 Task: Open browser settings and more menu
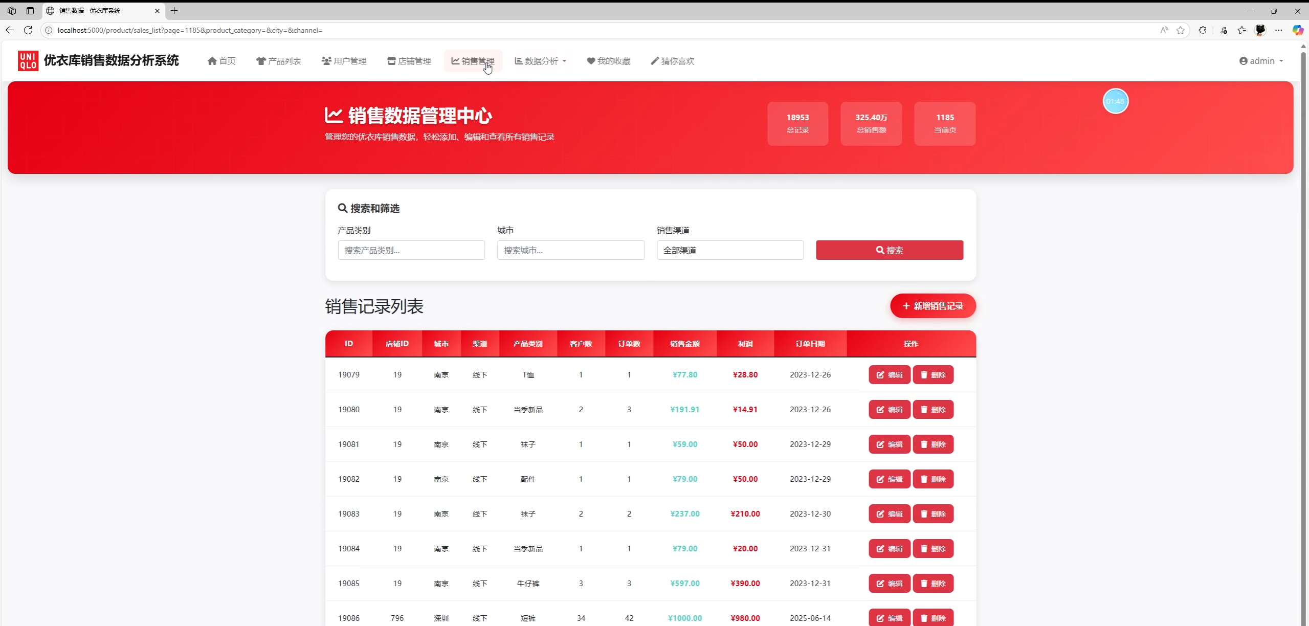1279,30
